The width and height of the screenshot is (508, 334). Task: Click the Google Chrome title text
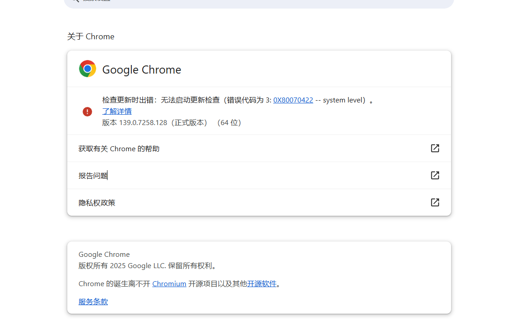[x=142, y=70]
